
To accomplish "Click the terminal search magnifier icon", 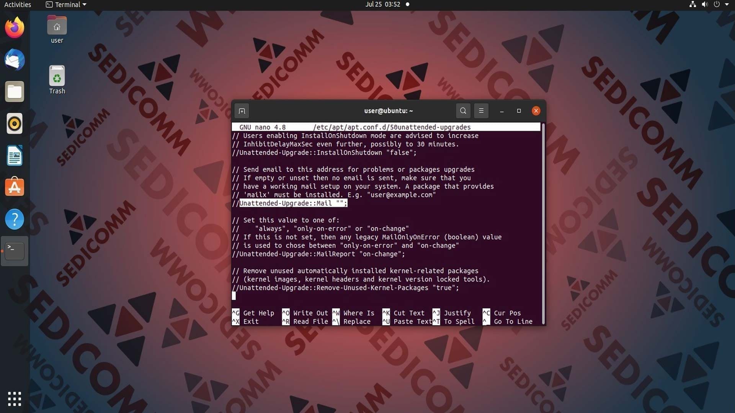I will coord(463,111).
